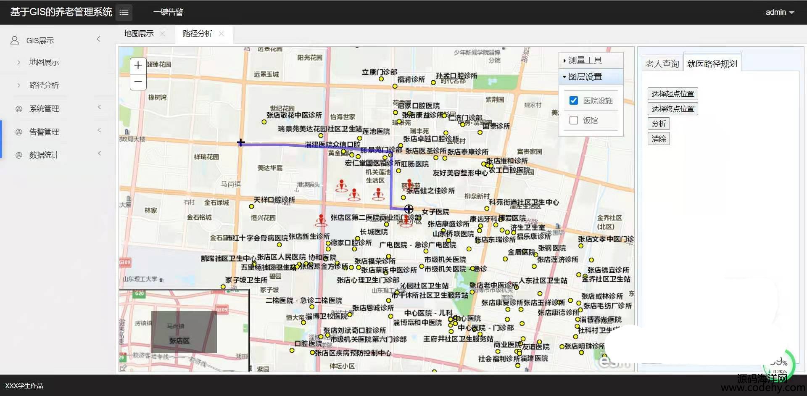Click the 分析 button
Image resolution: width=807 pixels, height=396 pixels.
[x=659, y=124]
